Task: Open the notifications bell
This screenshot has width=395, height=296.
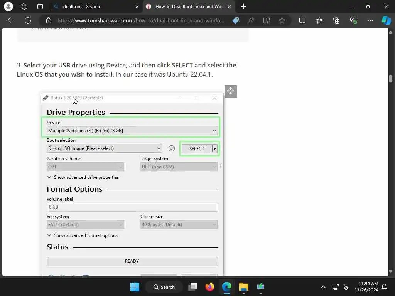Action: coord(385,287)
